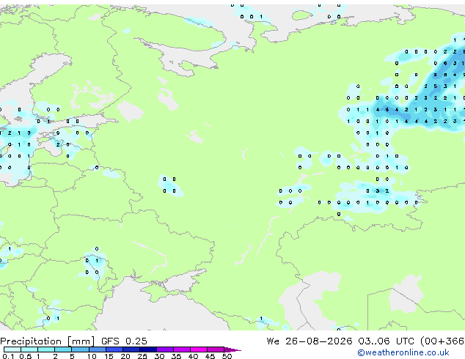
Task: Select the 35–40 mm legend color swatch
Action: point(182,349)
